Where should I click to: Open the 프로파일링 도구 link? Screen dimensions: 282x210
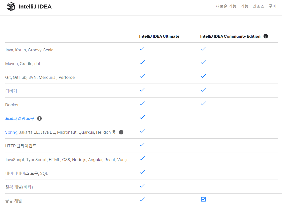(x=19, y=118)
